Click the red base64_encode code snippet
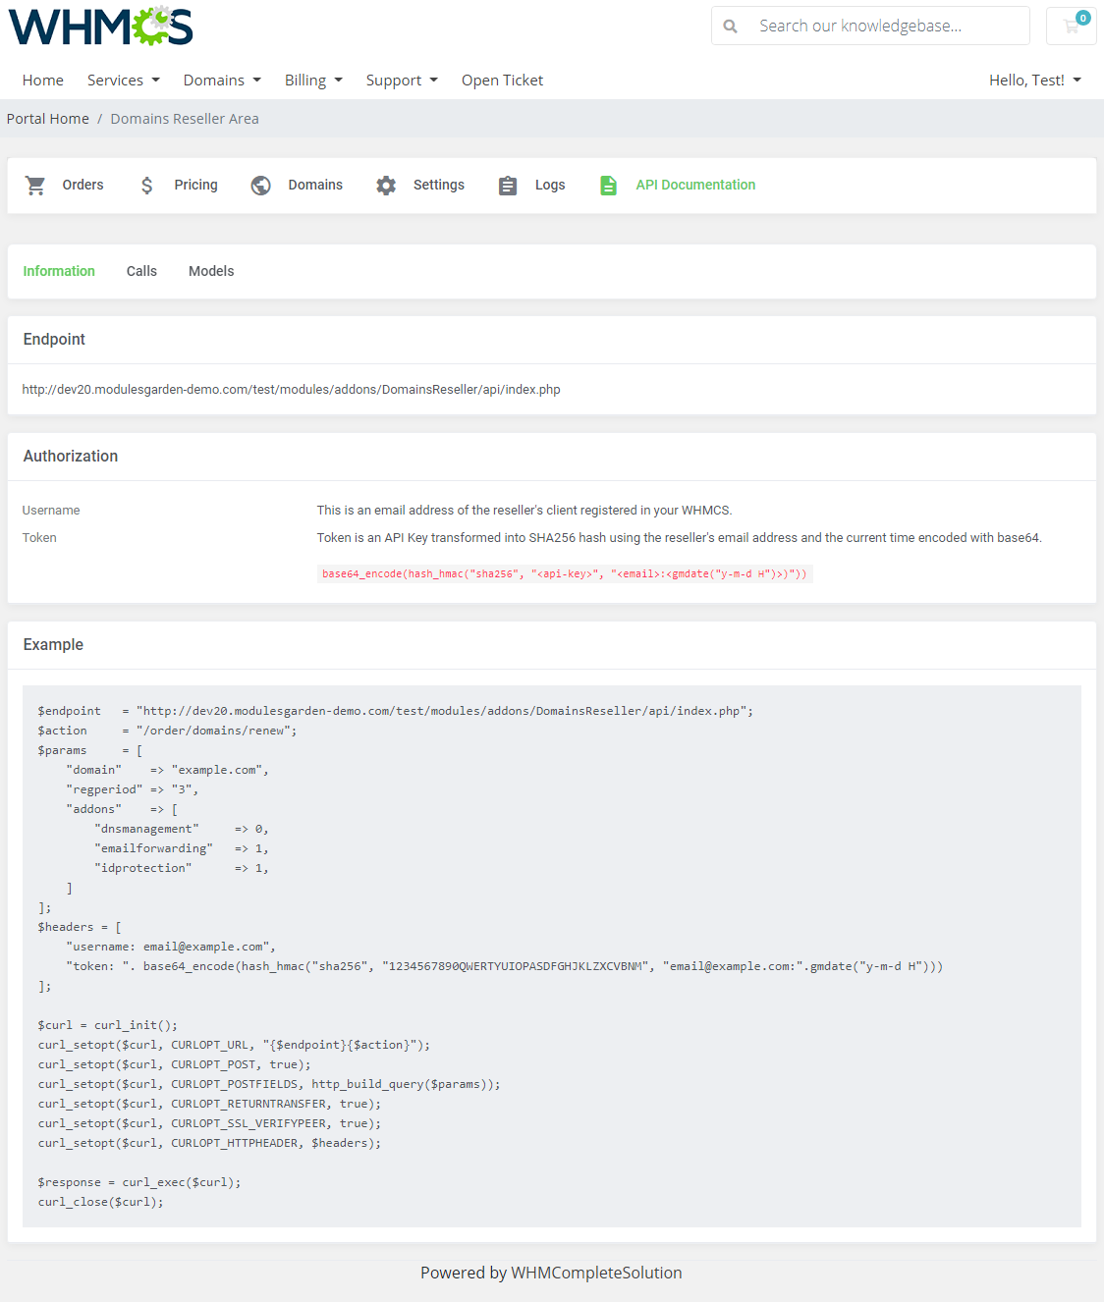Screen dimensions: 1104x1302 pyautogui.click(x=565, y=573)
